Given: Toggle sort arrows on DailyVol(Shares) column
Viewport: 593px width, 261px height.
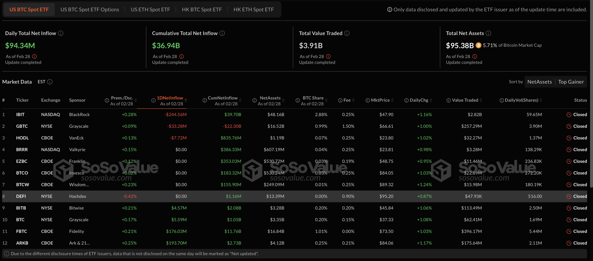Looking at the screenshot, I should pos(541,100).
